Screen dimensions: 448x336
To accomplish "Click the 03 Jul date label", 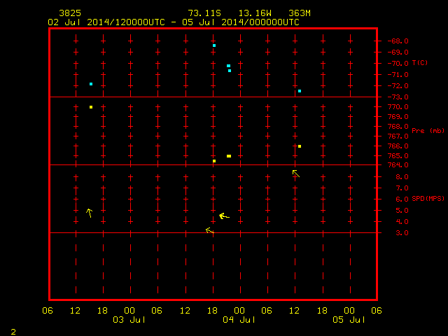I will 129,319.
